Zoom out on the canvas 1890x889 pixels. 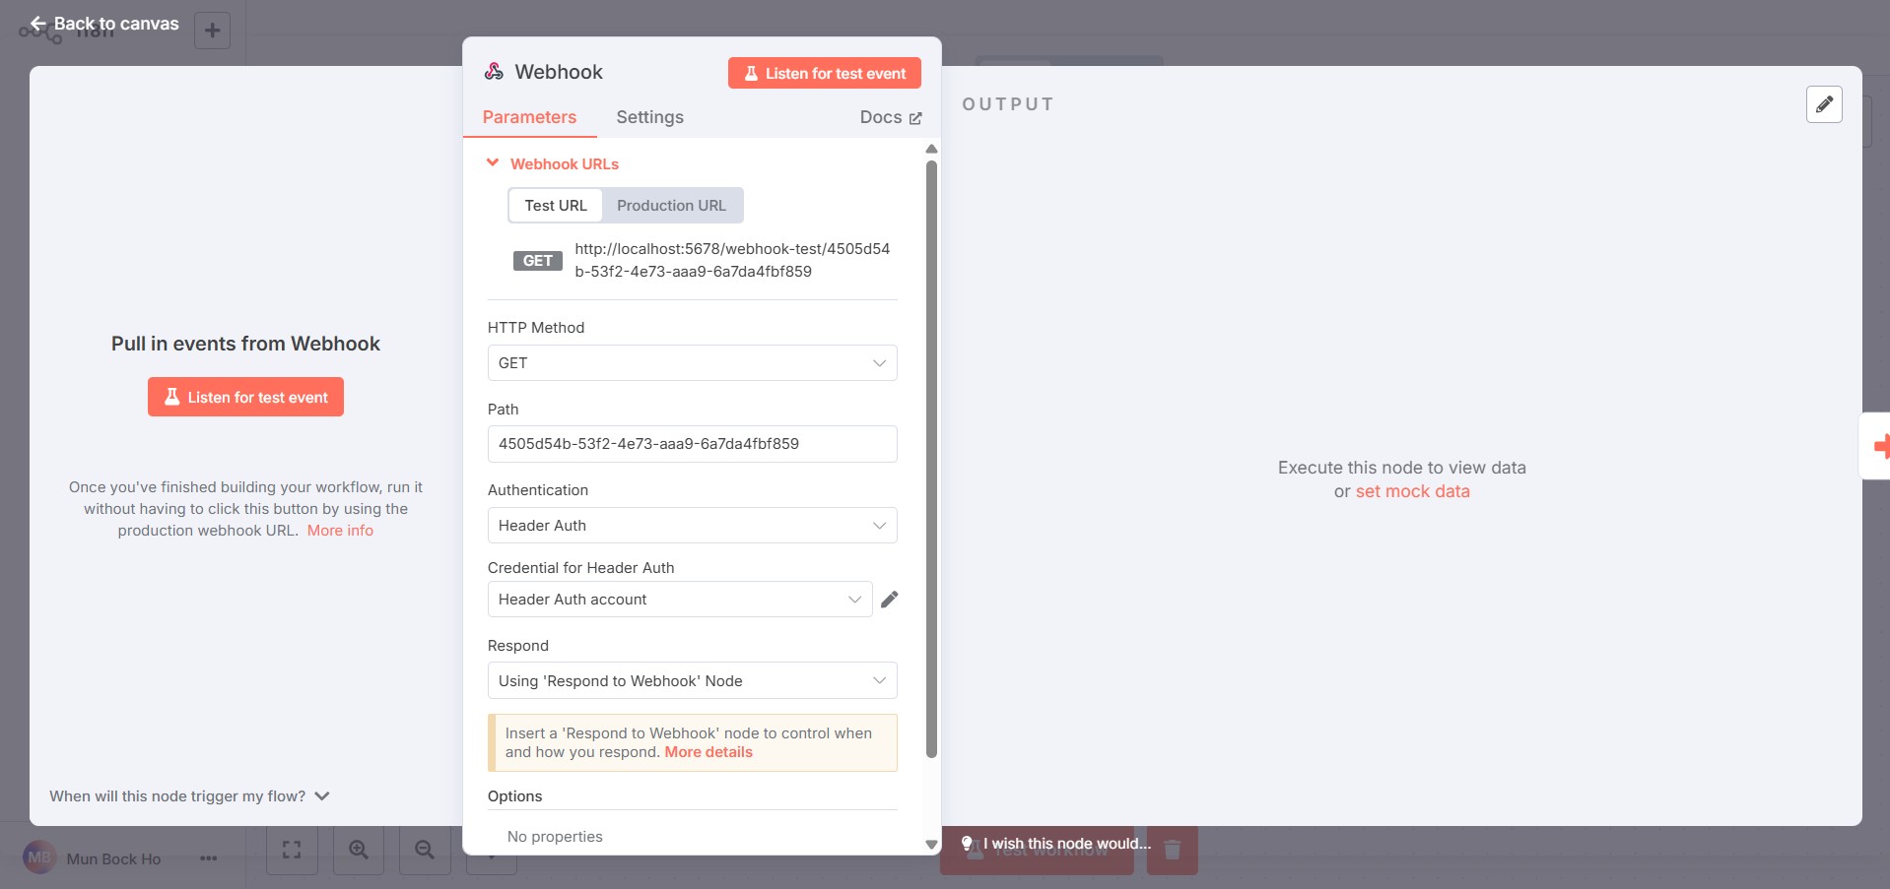(x=425, y=850)
